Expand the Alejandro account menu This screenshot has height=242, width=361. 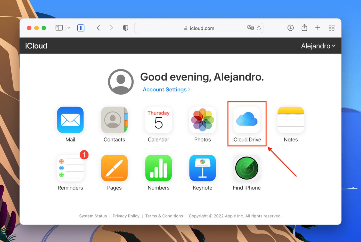click(x=318, y=46)
